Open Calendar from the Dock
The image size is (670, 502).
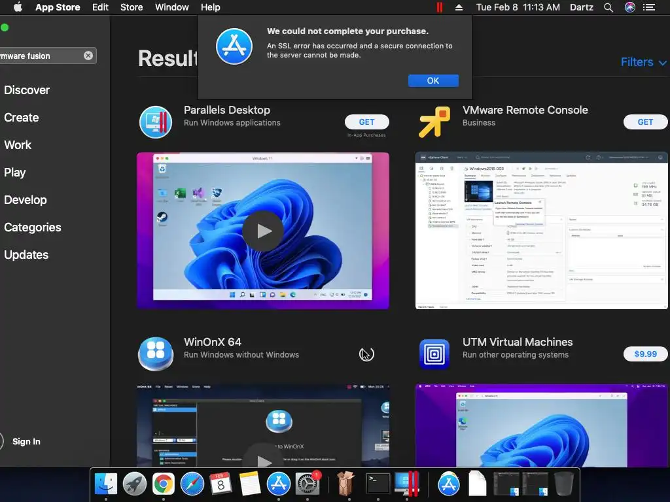pos(221,484)
